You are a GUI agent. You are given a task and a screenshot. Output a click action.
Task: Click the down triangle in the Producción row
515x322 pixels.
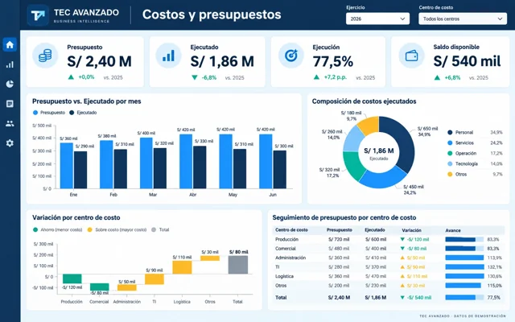tap(402, 239)
